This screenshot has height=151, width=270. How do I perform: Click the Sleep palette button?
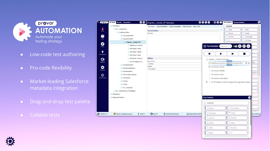coord(237,123)
